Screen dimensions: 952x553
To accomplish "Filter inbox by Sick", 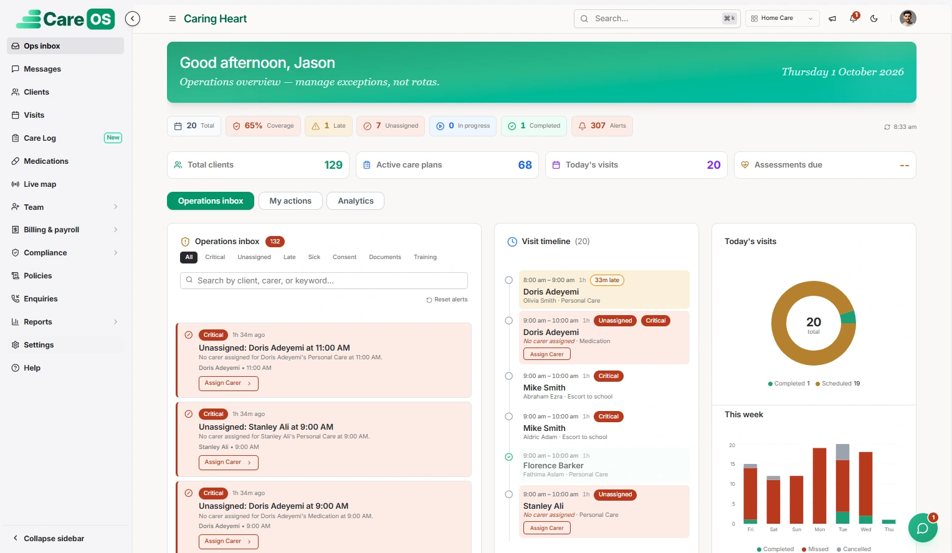I will [314, 257].
